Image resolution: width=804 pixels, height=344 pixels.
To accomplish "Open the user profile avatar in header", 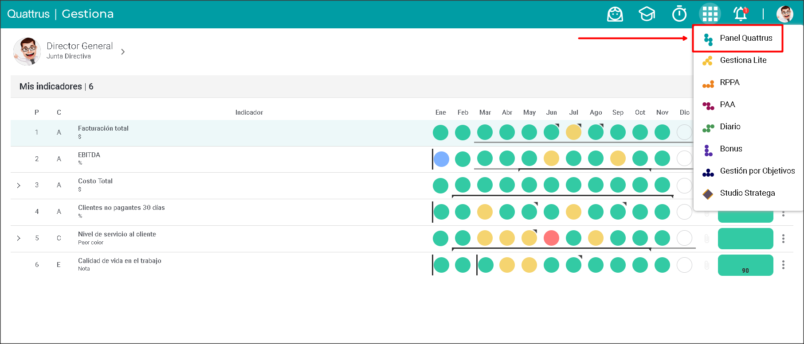I will [x=784, y=14].
